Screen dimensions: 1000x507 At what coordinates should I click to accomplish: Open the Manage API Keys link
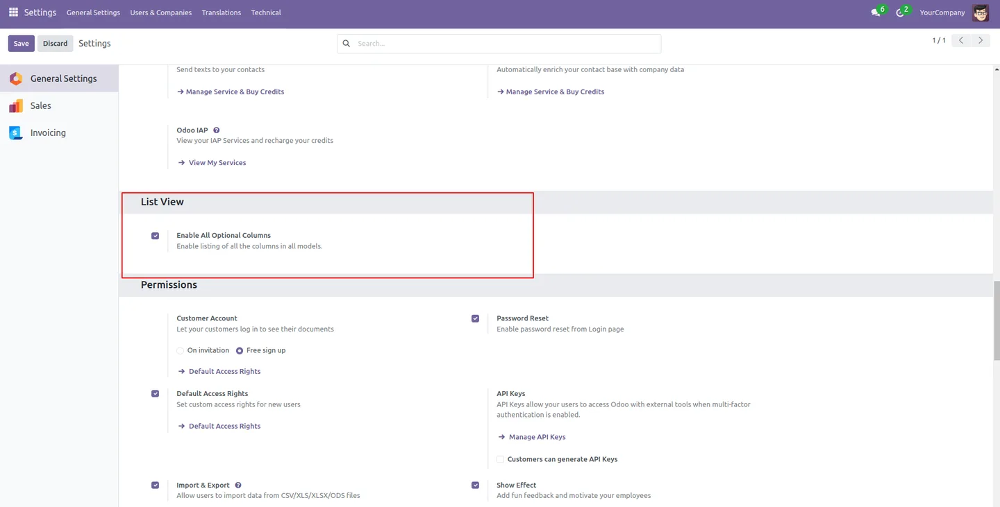pos(537,437)
